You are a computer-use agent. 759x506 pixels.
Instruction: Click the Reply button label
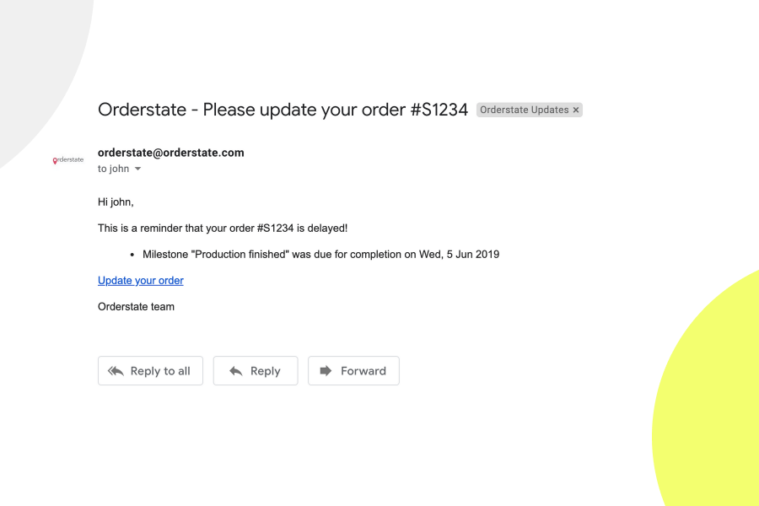coord(265,371)
